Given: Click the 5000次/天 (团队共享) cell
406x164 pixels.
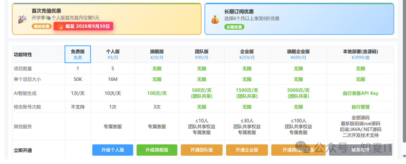Looking at the screenshot, I should (x=298, y=93).
